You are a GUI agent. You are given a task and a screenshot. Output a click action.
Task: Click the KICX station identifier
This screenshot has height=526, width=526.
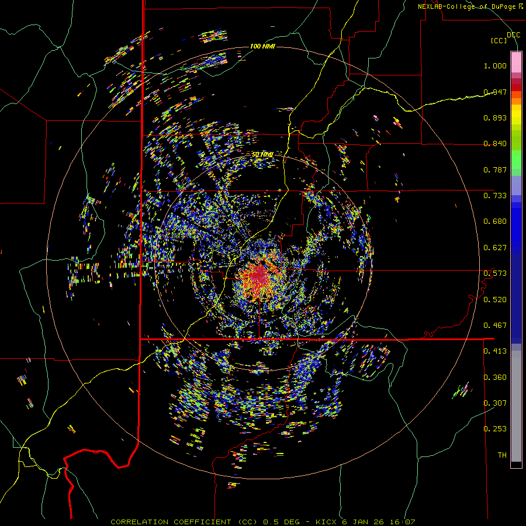pyautogui.click(x=327, y=522)
